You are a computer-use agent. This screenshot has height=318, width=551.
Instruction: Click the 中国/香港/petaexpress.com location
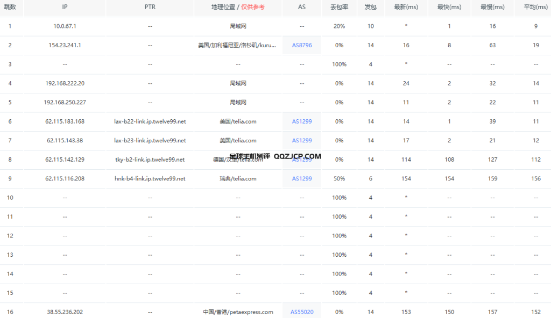click(237, 312)
